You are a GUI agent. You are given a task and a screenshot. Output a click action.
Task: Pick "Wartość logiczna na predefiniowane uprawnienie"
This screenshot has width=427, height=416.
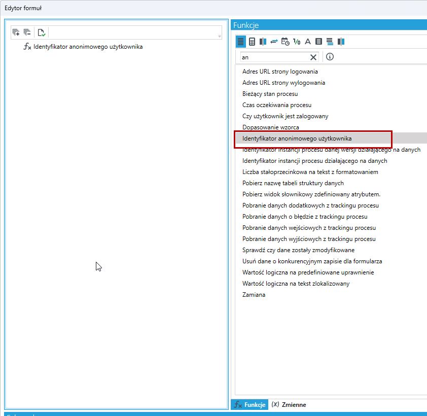[308, 273]
